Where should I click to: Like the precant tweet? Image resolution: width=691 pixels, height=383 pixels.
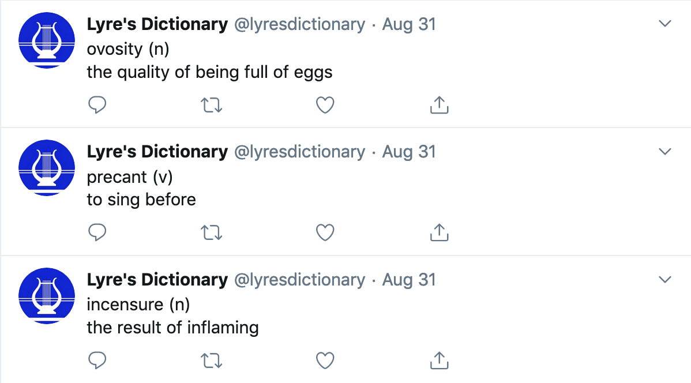pos(325,232)
